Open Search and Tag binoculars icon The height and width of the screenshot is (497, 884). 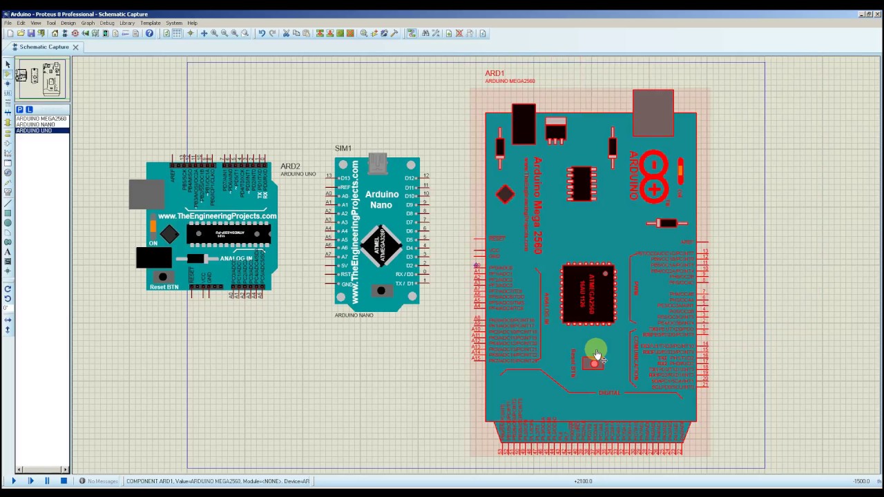pyautogui.click(x=425, y=33)
